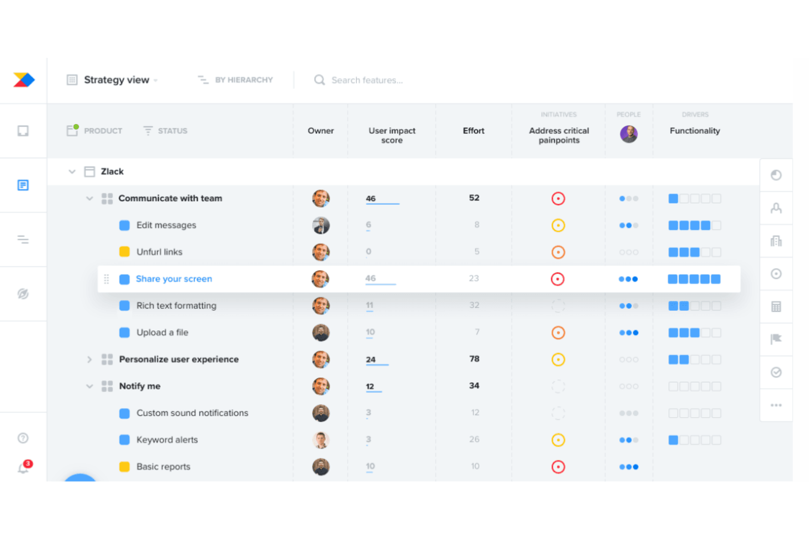Set Functionality driver score for Keyword alerts
The height and width of the screenshot is (539, 809).
click(x=695, y=440)
